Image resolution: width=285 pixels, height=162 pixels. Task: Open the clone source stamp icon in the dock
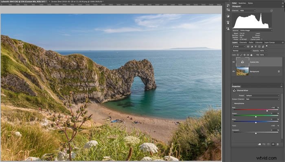228,22
